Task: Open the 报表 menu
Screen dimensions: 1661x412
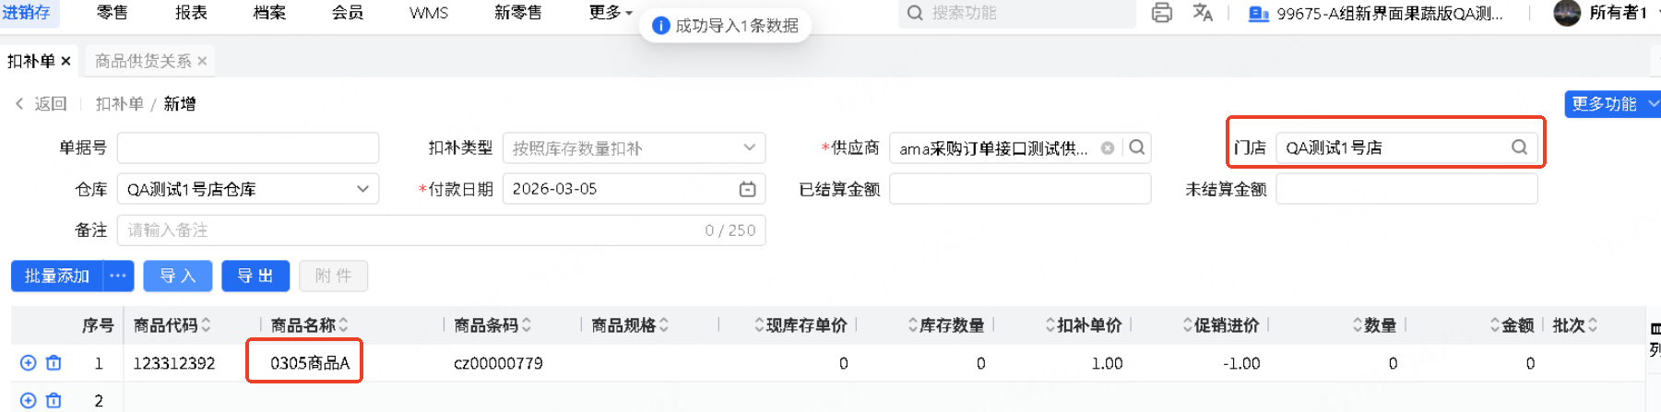Action: [191, 13]
